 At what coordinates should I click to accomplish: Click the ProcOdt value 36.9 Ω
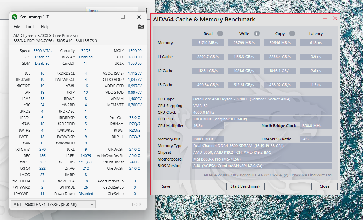(135, 118)
